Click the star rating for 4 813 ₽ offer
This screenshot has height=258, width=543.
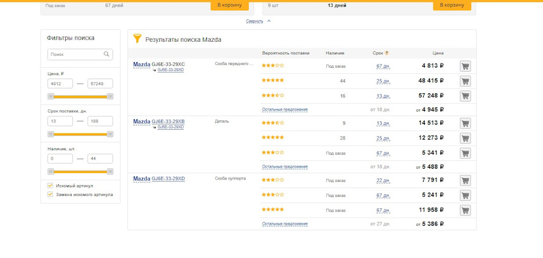click(x=273, y=65)
